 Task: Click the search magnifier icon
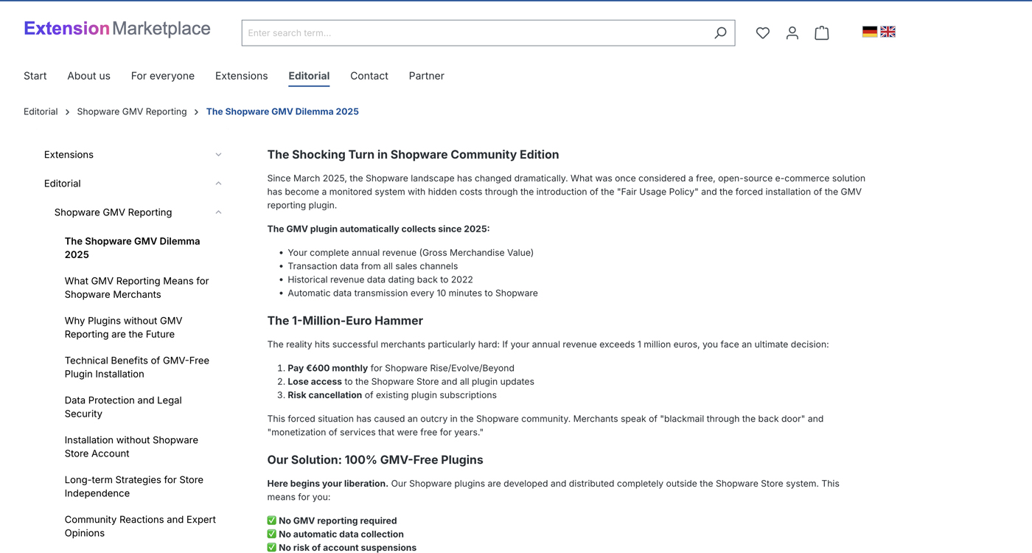pyautogui.click(x=720, y=33)
